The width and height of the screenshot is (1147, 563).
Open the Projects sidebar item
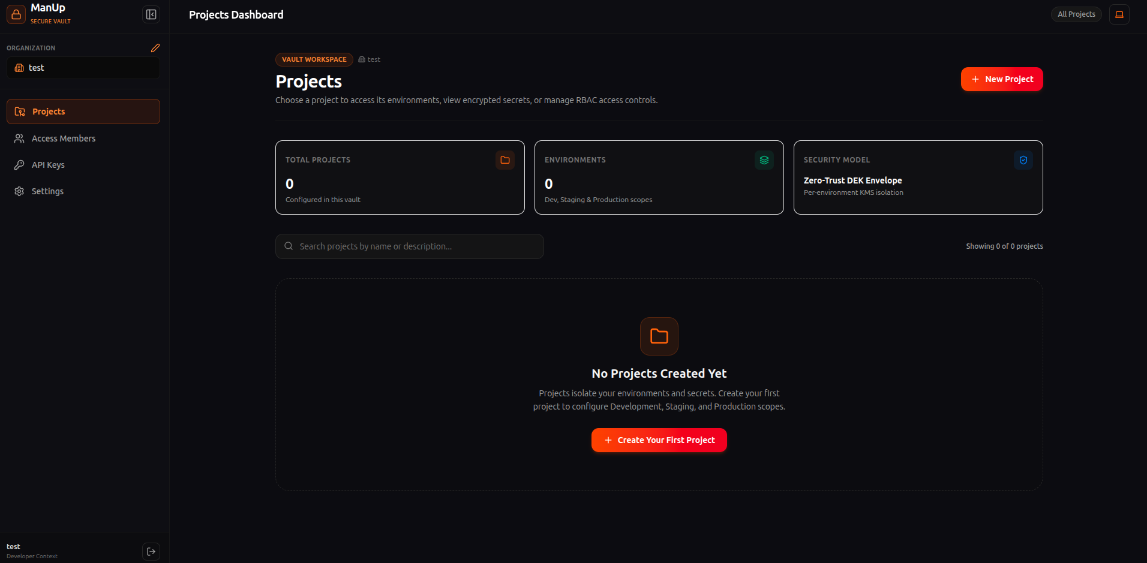pos(83,112)
